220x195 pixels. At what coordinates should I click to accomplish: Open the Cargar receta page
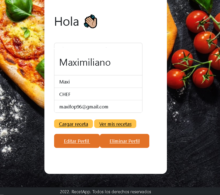74,124
